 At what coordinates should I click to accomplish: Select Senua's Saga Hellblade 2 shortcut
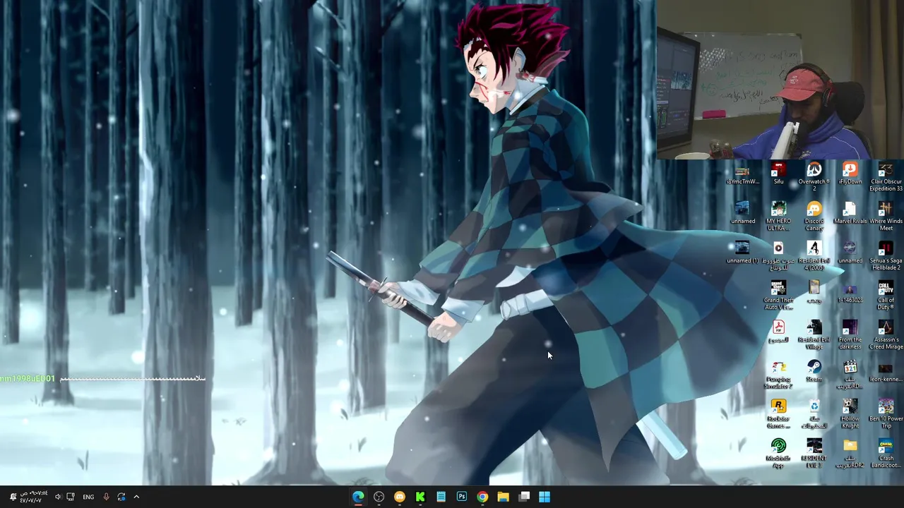pos(886,255)
